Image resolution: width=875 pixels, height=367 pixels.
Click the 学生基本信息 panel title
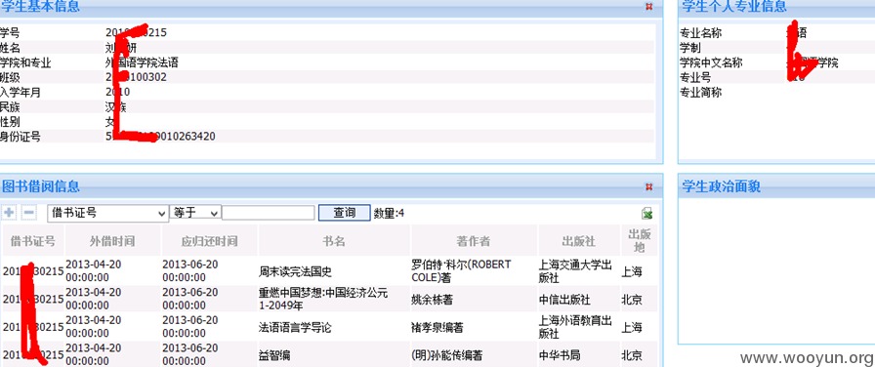(40, 6)
